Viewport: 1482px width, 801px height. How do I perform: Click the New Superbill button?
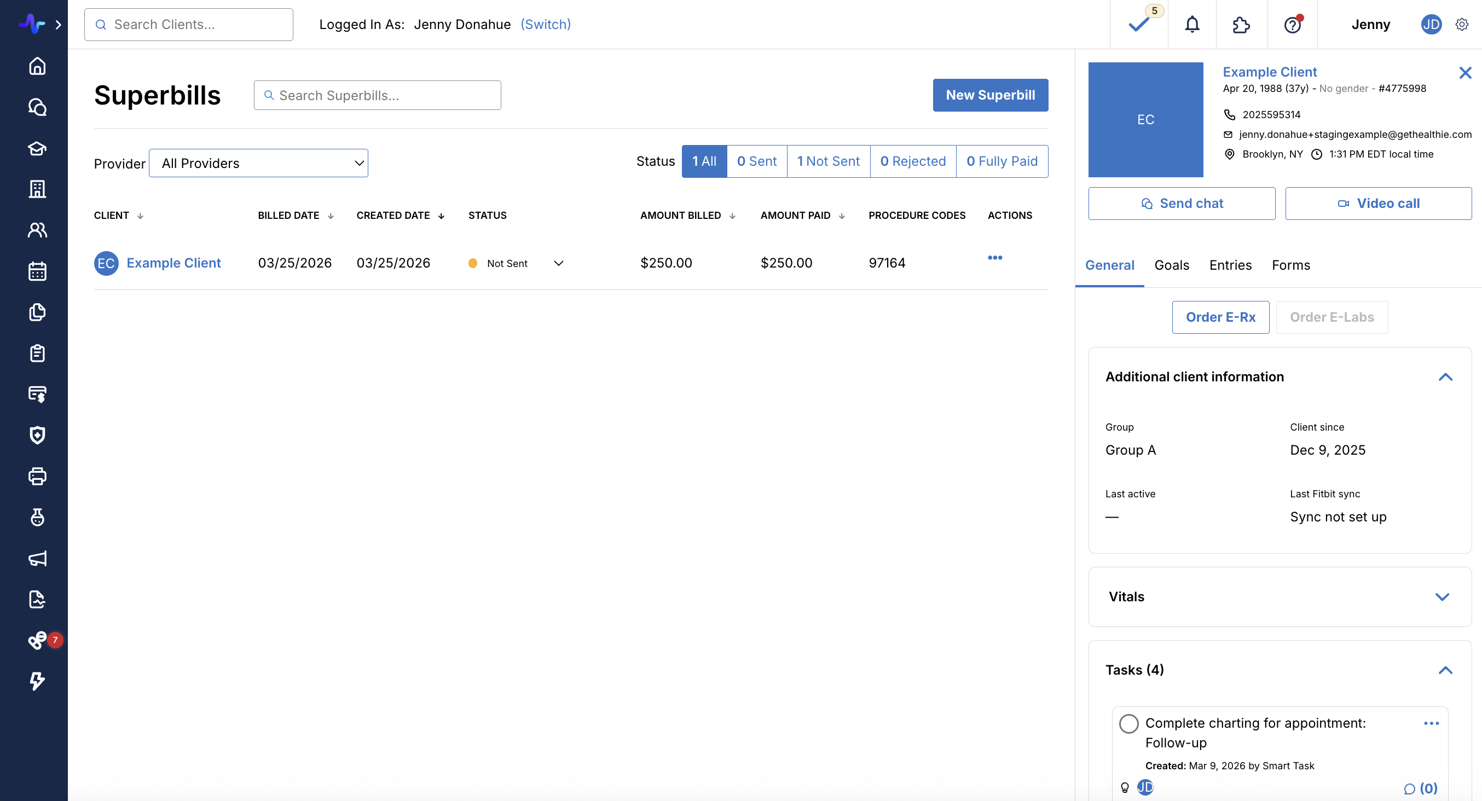pos(990,95)
